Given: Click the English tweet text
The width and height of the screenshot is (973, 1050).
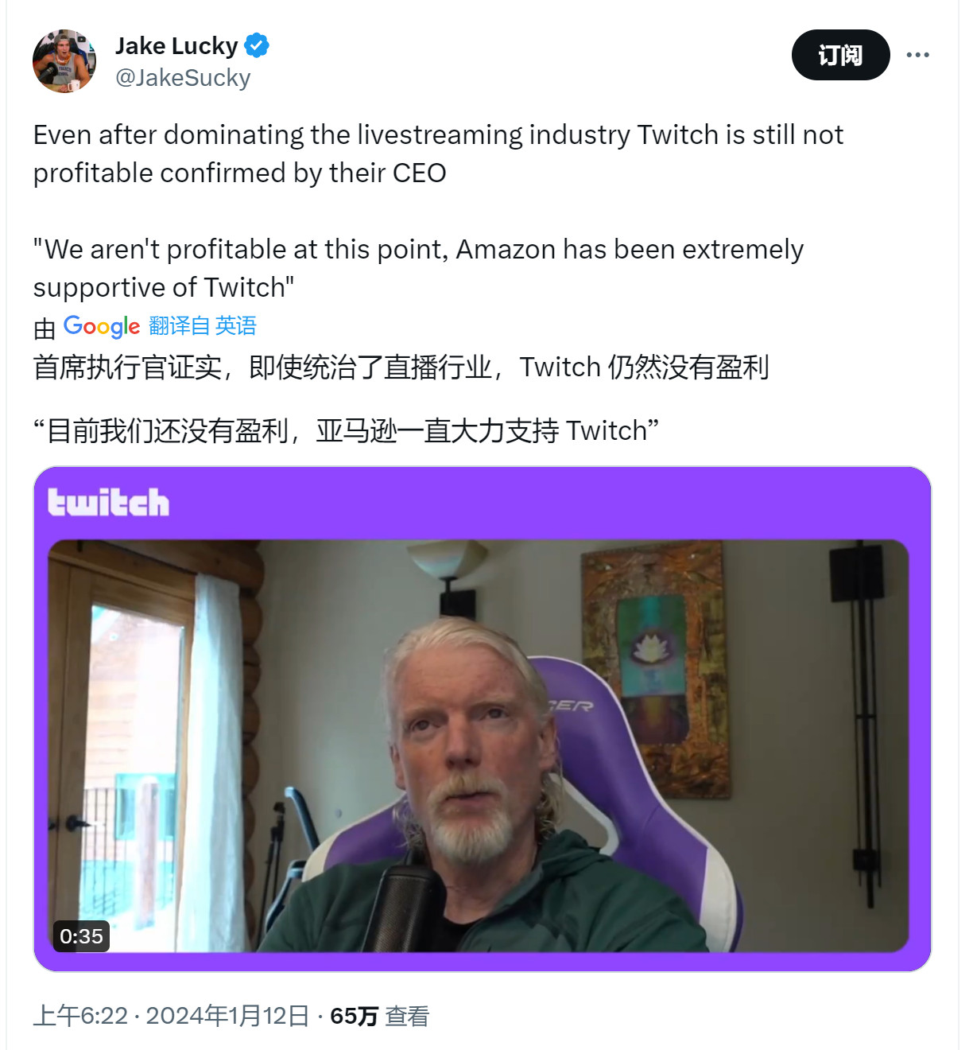Looking at the screenshot, I should click(x=438, y=211).
